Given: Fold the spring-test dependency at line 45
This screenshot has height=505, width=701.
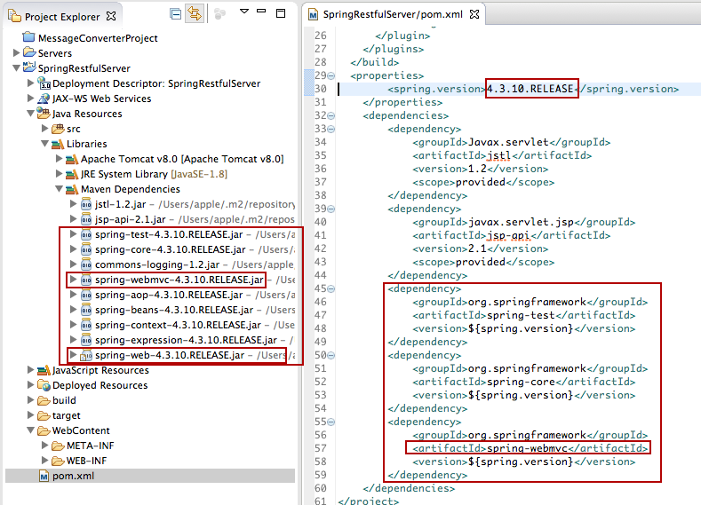Looking at the screenshot, I should [x=331, y=288].
